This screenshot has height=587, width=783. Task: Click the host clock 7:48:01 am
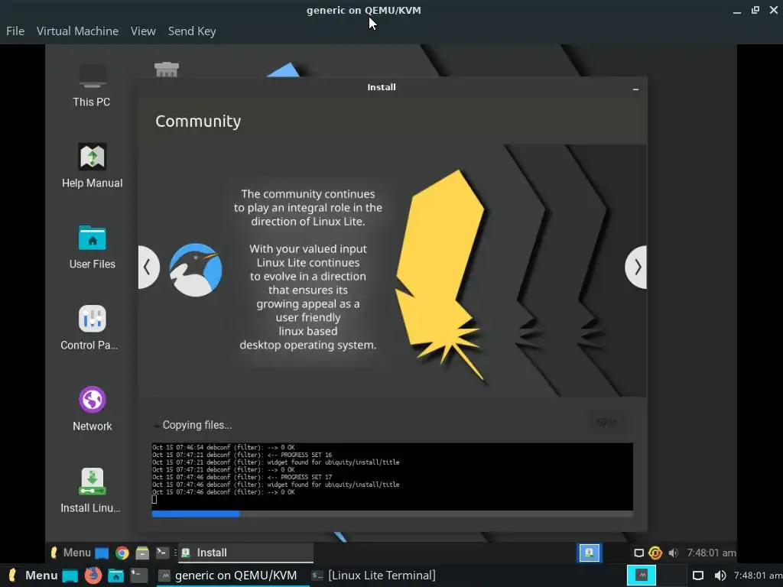(758, 576)
